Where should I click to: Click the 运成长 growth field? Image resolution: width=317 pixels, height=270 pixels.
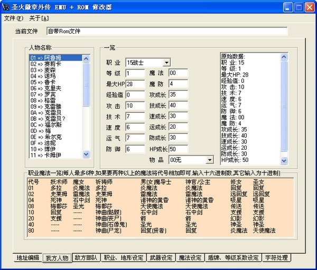[x=179, y=127]
